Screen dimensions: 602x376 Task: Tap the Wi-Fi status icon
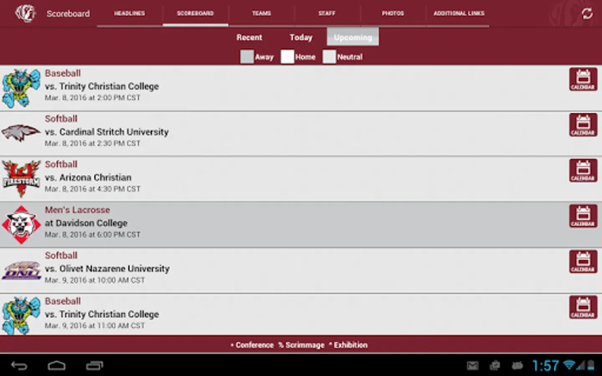pyautogui.click(x=569, y=365)
